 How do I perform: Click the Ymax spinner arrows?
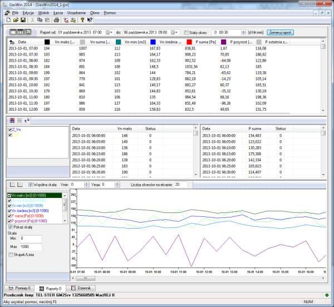[x=117, y=185]
